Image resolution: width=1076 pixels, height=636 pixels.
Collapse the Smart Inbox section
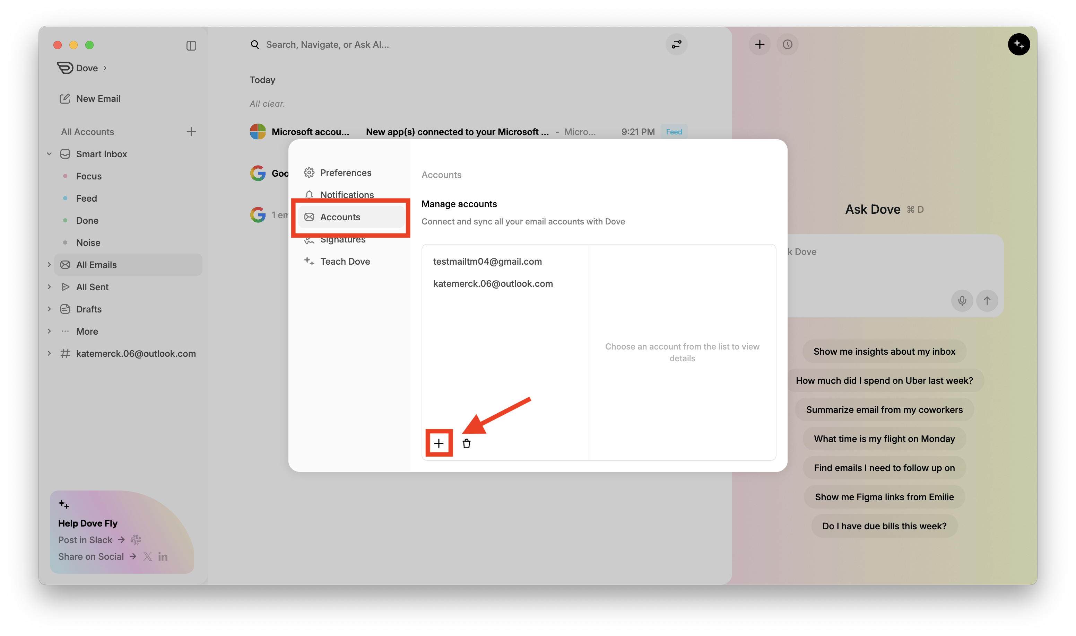pyautogui.click(x=49, y=154)
